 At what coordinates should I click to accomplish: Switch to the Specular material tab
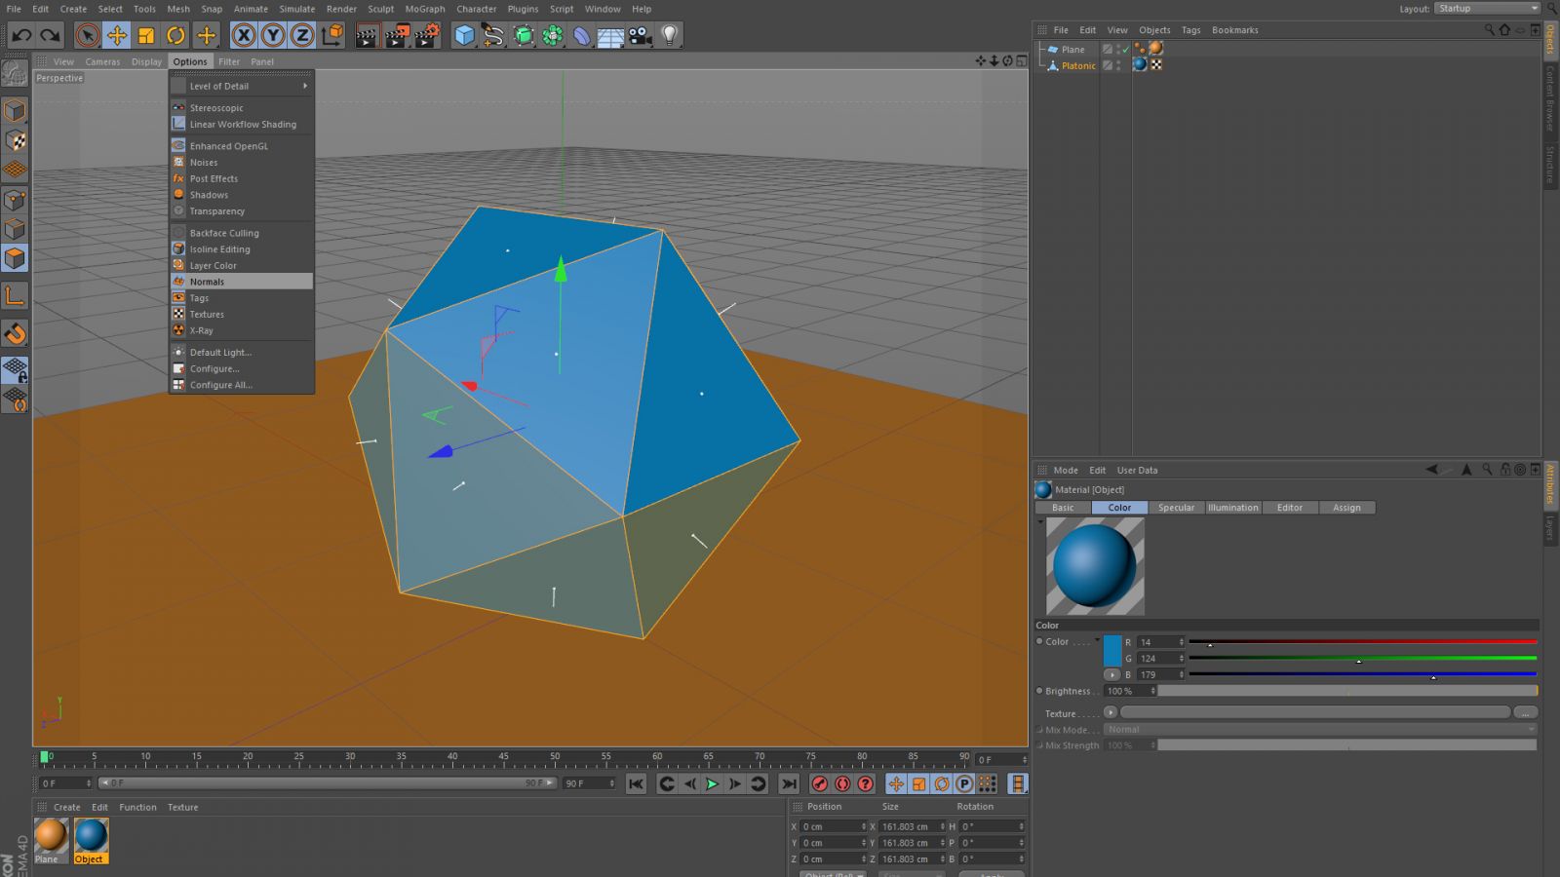(1176, 508)
